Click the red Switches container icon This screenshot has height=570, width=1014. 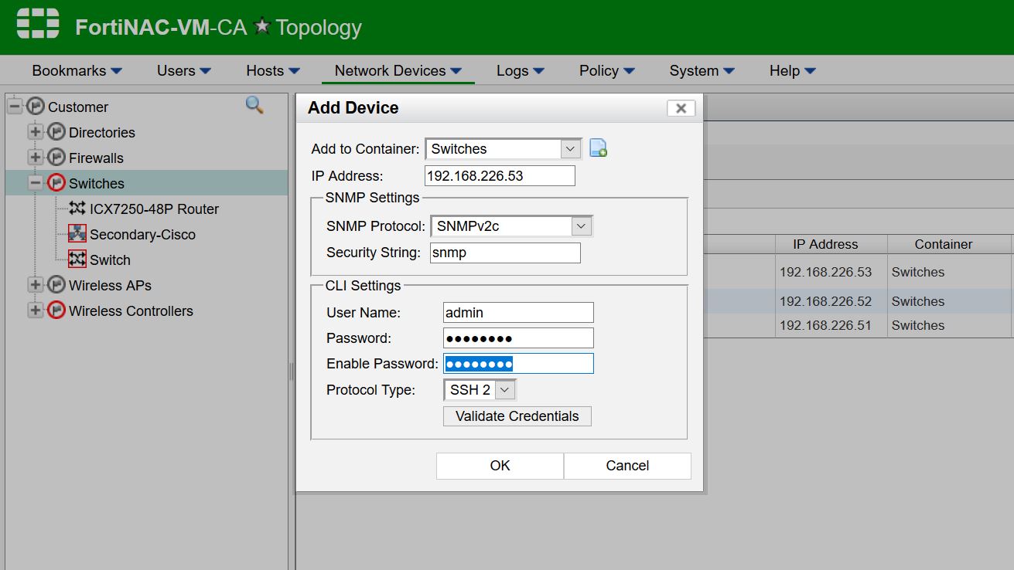click(56, 183)
